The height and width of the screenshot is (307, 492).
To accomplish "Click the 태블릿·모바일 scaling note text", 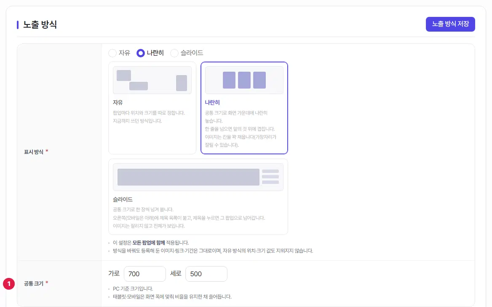I will tap(172, 296).
